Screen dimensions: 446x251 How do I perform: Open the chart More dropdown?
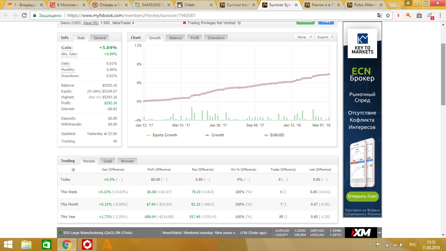[304, 37]
